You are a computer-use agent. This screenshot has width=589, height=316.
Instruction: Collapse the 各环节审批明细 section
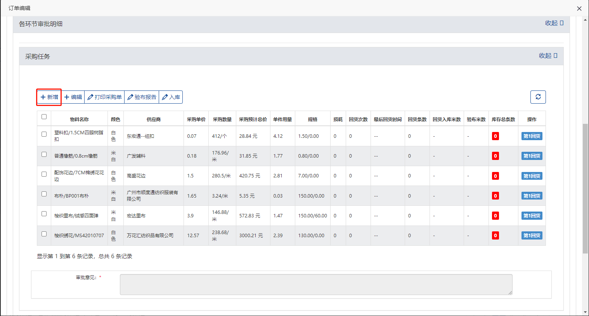pos(554,23)
